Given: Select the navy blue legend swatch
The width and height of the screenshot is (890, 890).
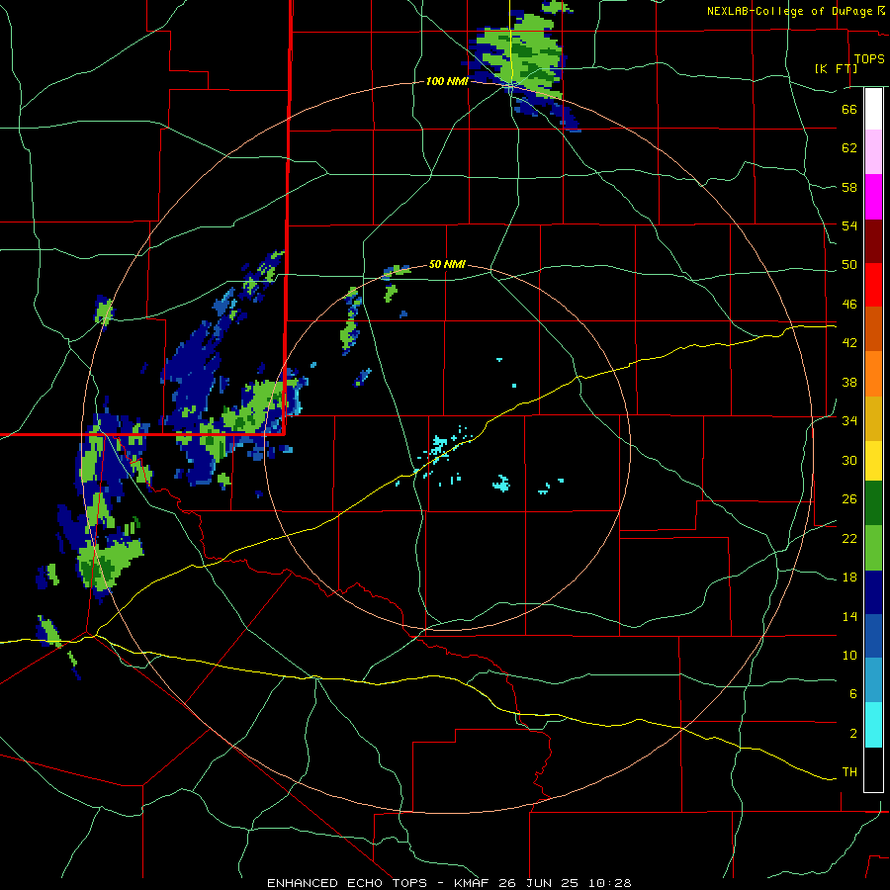Looking at the screenshot, I should [x=873, y=592].
